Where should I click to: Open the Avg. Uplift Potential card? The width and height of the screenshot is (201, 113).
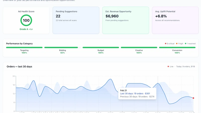[x=175, y=20]
